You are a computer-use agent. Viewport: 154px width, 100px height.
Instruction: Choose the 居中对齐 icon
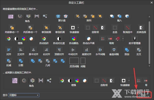point(33,50)
